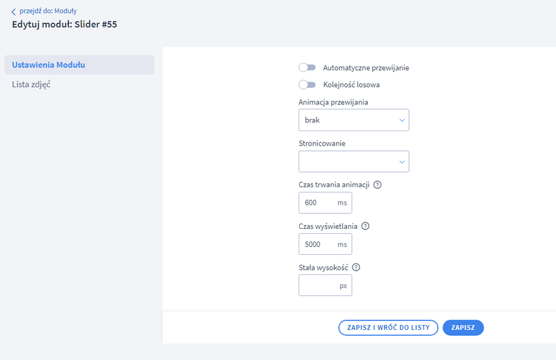Click the empty Stała wysokość px field

pyautogui.click(x=318, y=286)
